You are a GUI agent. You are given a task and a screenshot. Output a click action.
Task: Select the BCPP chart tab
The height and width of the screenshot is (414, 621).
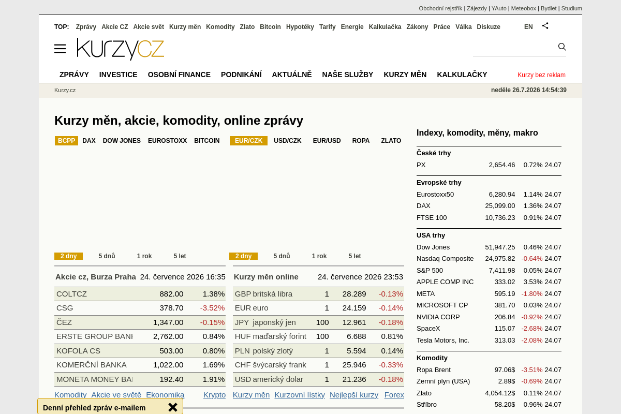click(x=66, y=141)
